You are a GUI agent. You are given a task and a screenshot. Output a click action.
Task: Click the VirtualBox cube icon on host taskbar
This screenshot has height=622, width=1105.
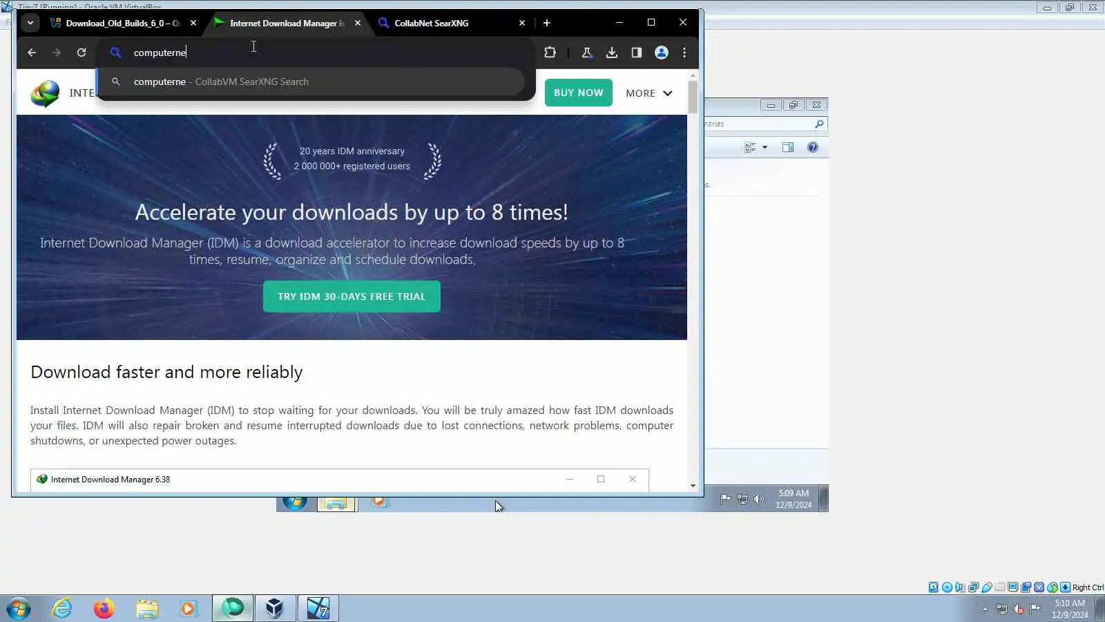pos(275,608)
